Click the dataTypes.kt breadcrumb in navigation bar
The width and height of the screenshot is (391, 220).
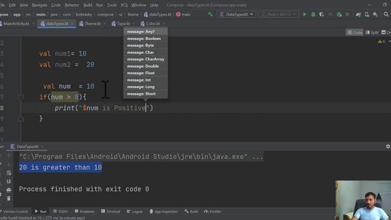(158, 15)
